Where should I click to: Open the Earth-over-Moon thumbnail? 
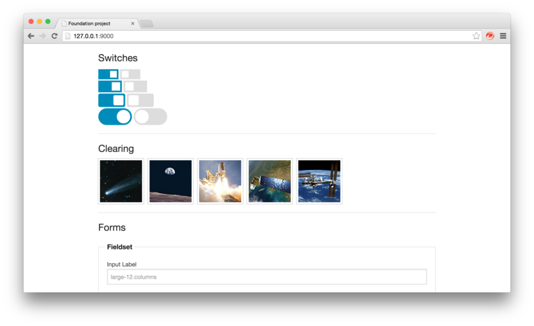point(171,181)
